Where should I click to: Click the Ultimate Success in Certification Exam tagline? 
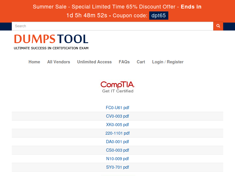point(51,48)
